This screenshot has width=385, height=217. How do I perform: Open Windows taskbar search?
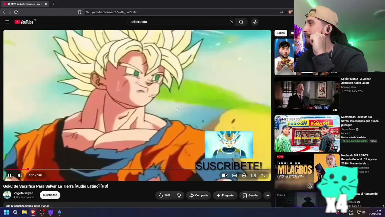point(15,212)
